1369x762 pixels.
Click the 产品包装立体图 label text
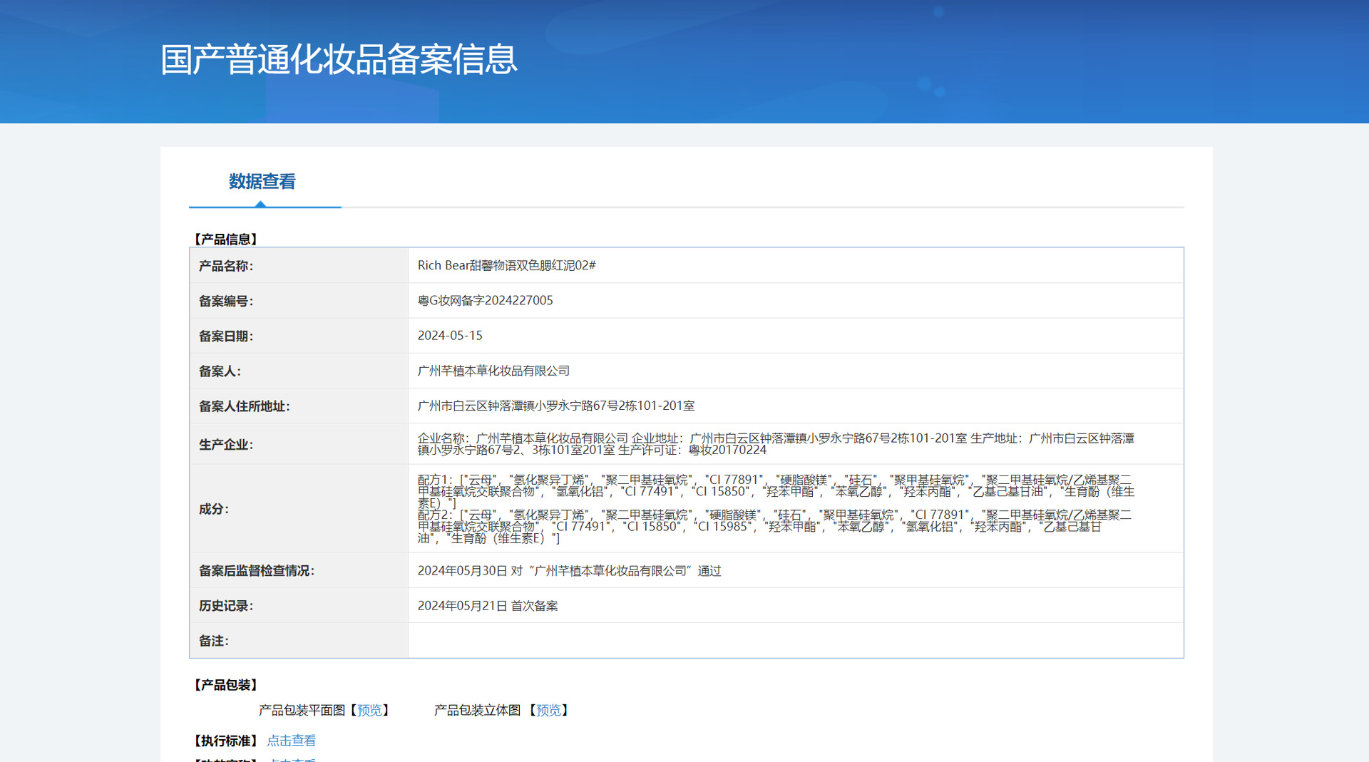pos(477,710)
